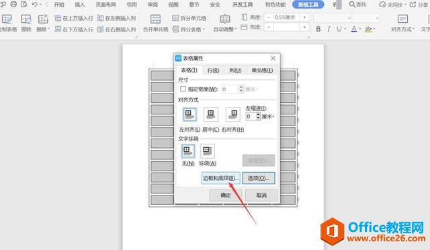This screenshot has width=430, height=250.
Task: Apply font color with the A icon
Action: coord(354,29)
